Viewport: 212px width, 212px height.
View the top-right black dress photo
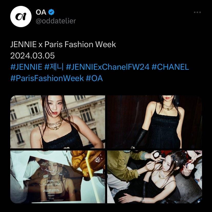coord(155,122)
